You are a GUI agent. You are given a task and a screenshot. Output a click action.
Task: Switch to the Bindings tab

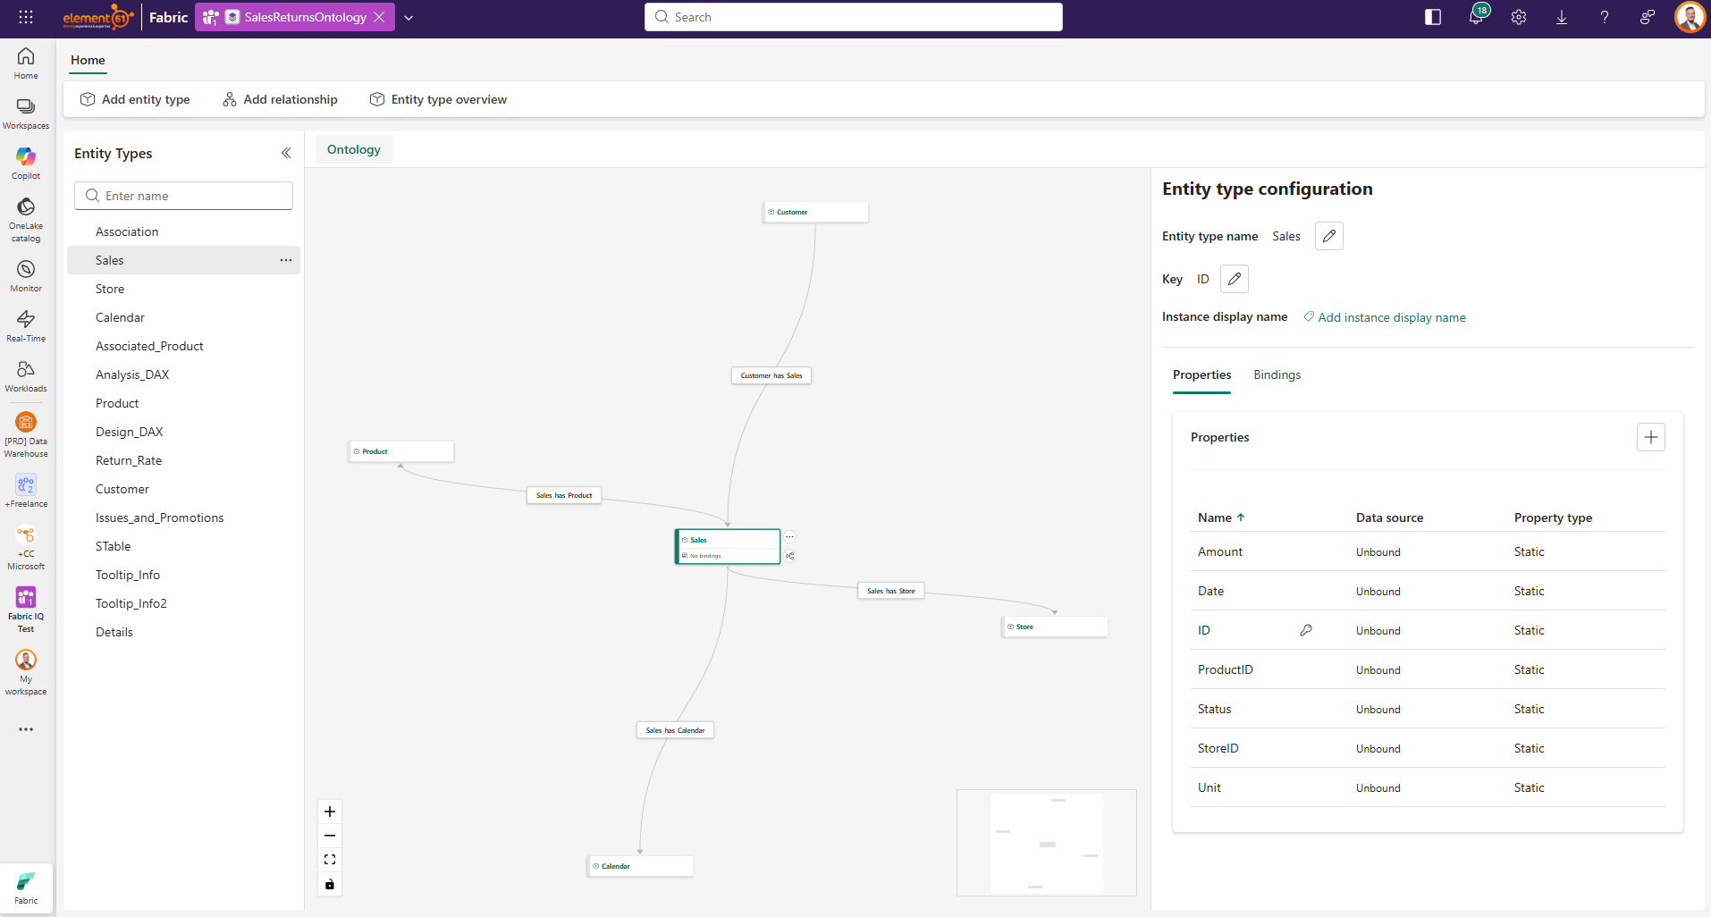tap(1277, 374)
